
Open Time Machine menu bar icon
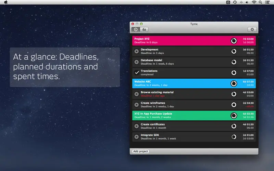click(235, 2)
